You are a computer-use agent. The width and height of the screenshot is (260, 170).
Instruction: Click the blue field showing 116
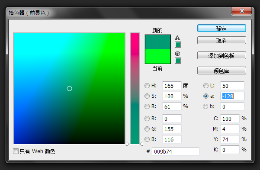point(172,139)
